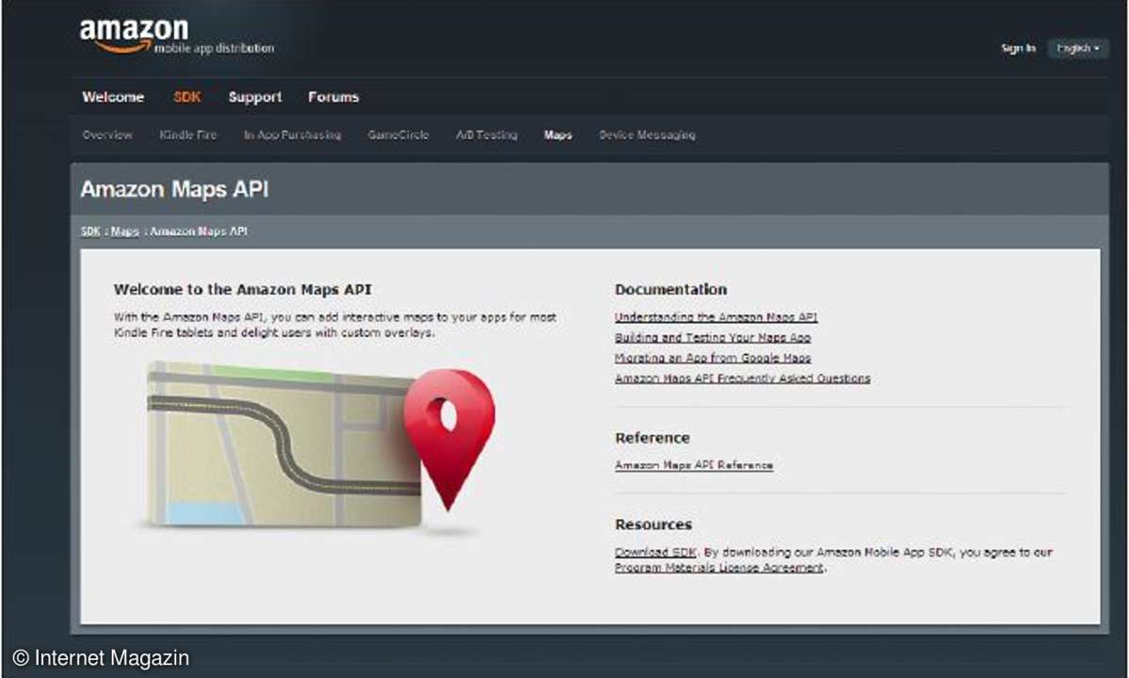Screen dimensions: 1129x678
Task: Select the Maps submenu item
Action: click(558, 135)
